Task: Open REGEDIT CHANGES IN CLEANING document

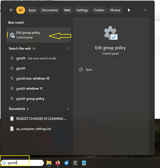Action: 41,119
